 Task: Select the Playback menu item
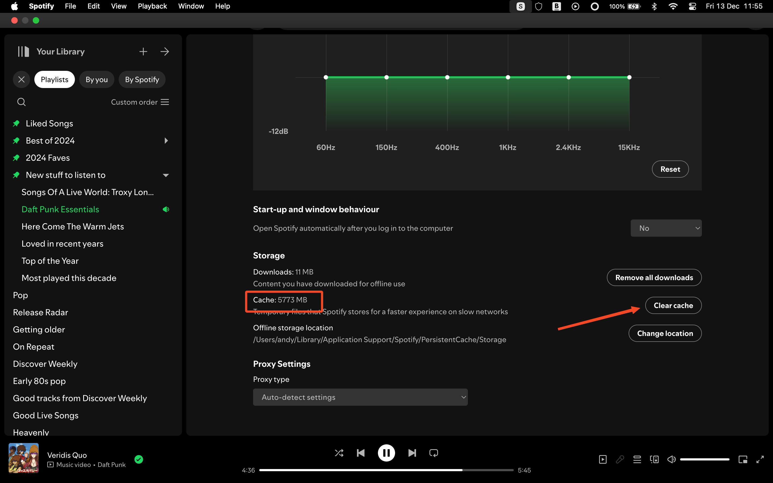[x=152, y=6]
